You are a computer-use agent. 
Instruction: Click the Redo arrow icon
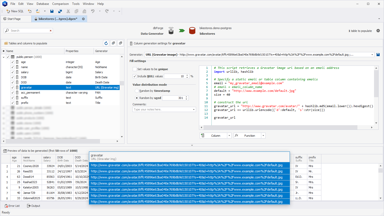tap(107, 11)
